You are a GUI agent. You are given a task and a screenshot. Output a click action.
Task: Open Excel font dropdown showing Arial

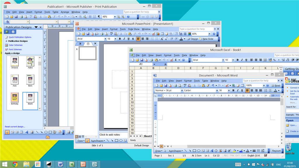coord(223,60)
